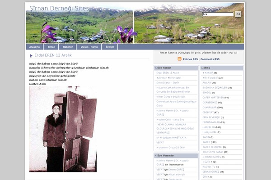This screenshot has width=271, height=180.
Task: Open Ekrem GÜREŞ comment on VEFAT
Action: coord(176,170)
